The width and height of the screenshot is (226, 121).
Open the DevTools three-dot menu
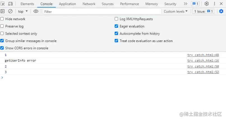pos(215,4)
